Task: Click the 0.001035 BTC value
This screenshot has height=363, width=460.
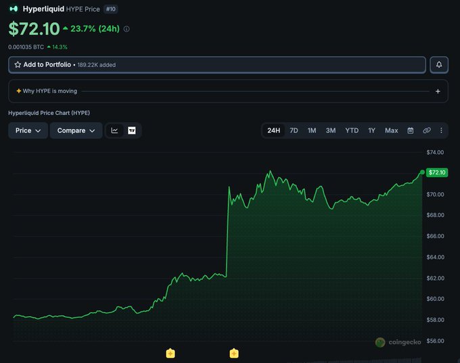Action: pyautogui.click(x=26, y=47)
